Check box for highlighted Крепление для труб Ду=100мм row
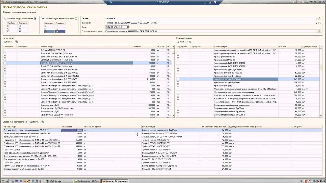Image resolution: width=326 pixels, height=183 pixels. pos(178,79)
